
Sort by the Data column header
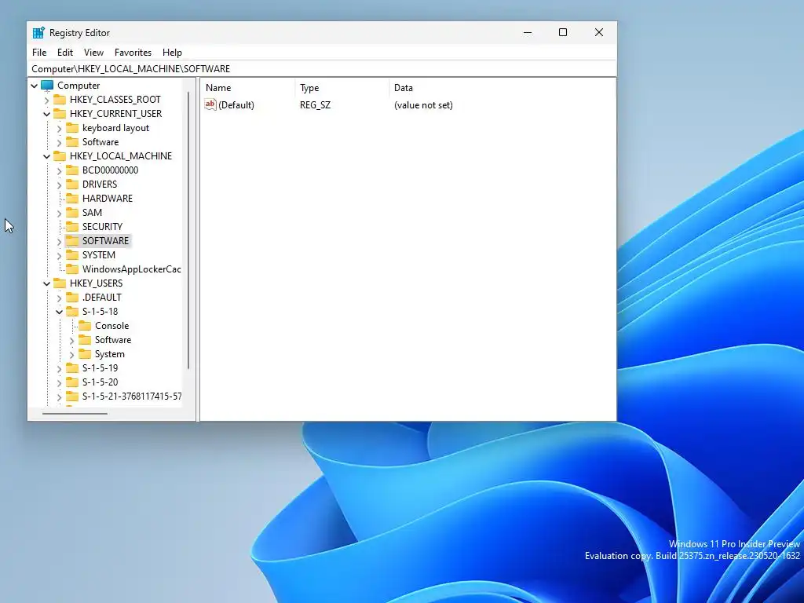pos(502,88)
